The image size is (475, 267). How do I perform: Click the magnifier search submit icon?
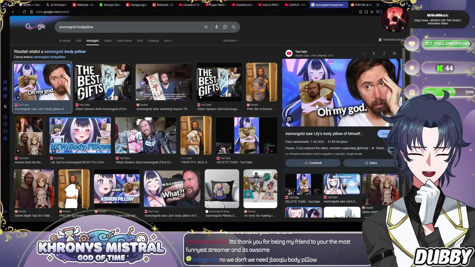click(233, 27)
